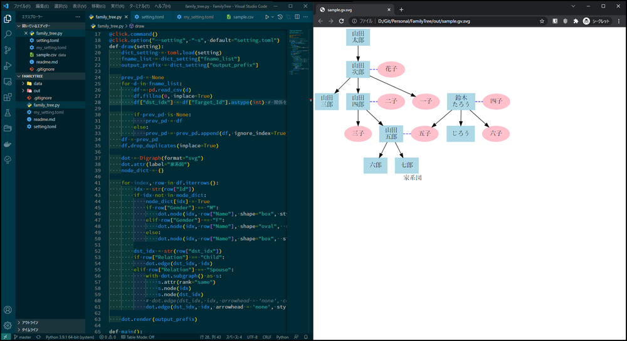The height and width of the screenshot is (341, 627).
Task: Click the site info icon in address bar
Action: pyautogui.click(x=354, y=21)
